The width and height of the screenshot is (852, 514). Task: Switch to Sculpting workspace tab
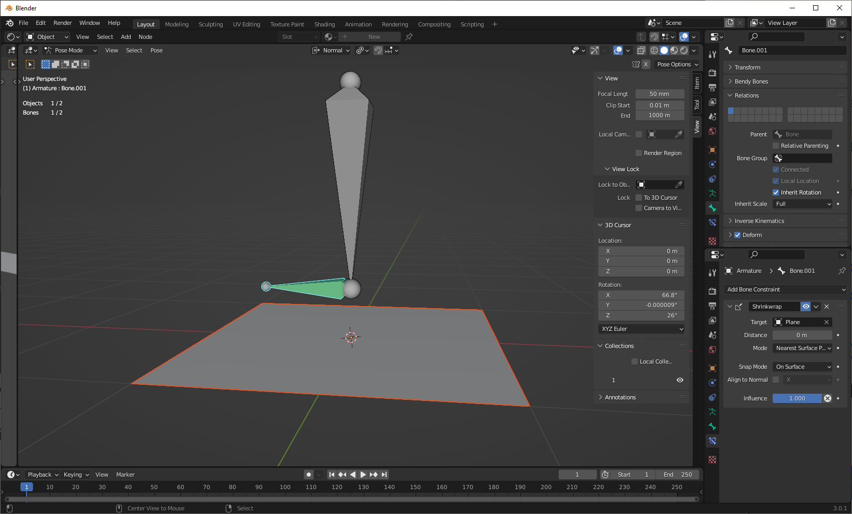[211, 24]
